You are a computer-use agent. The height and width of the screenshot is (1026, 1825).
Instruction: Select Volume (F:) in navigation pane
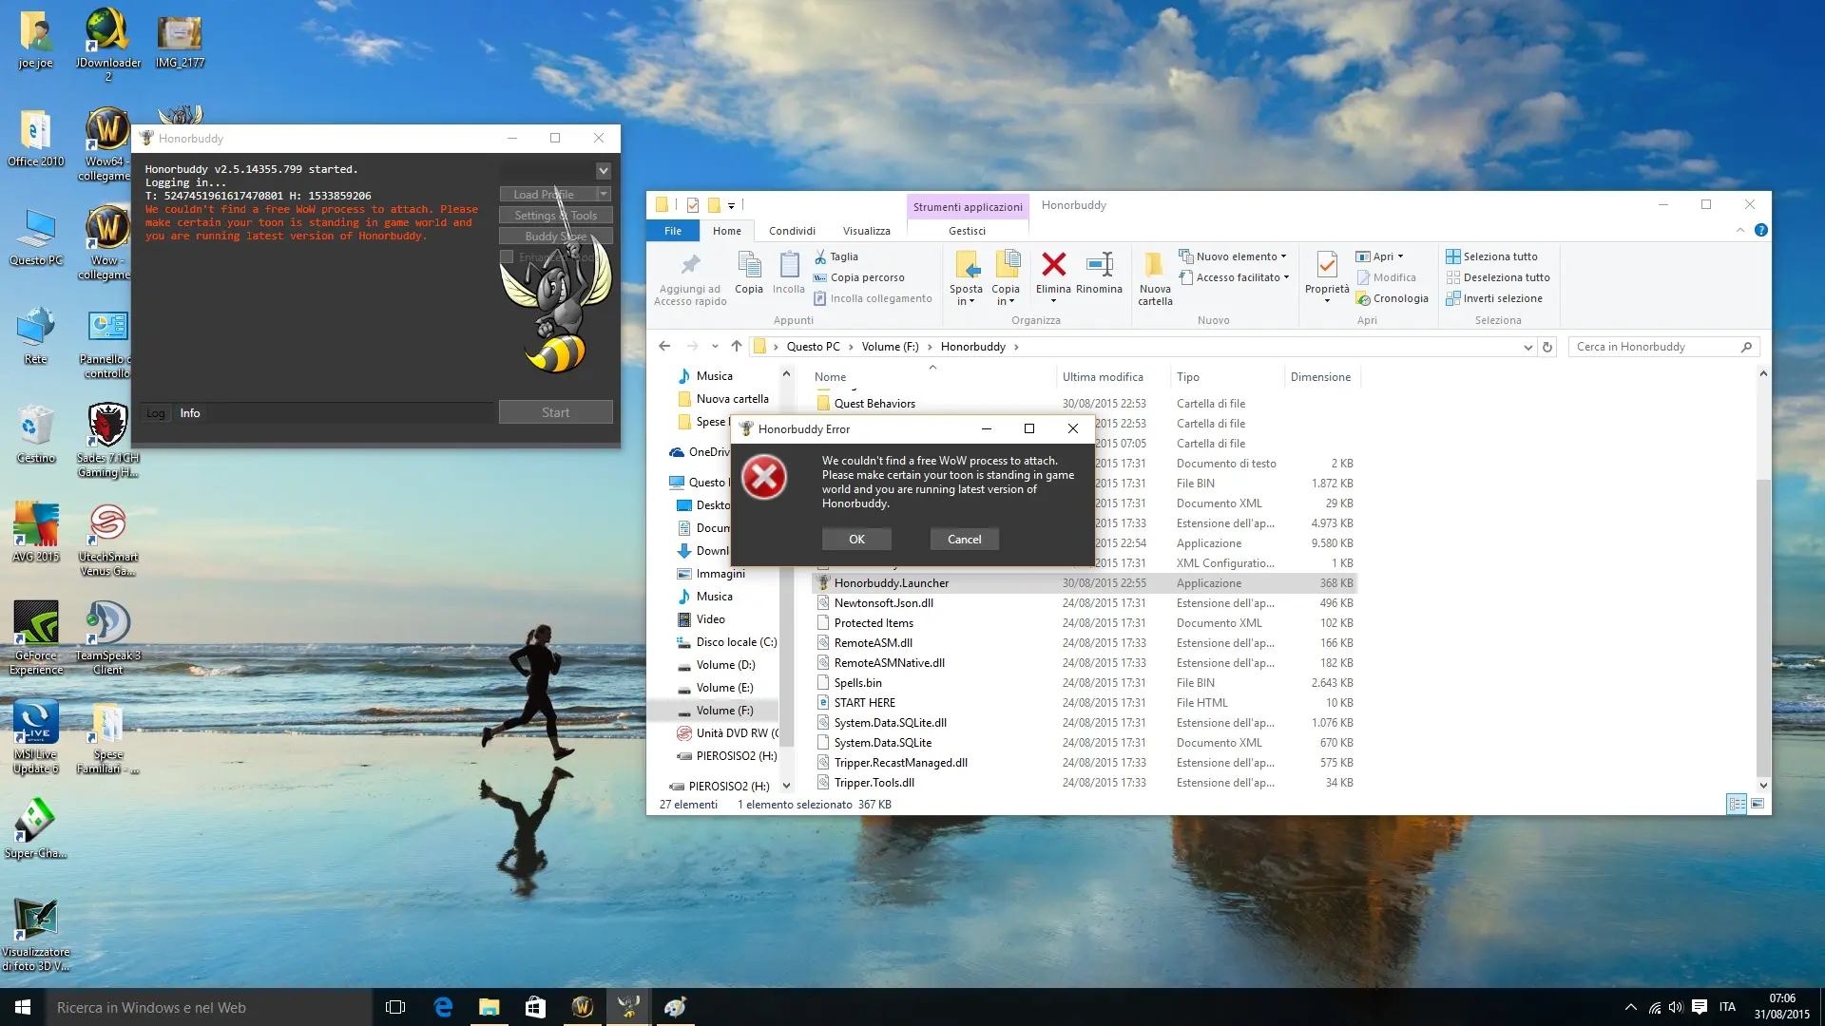coord(723,711)
